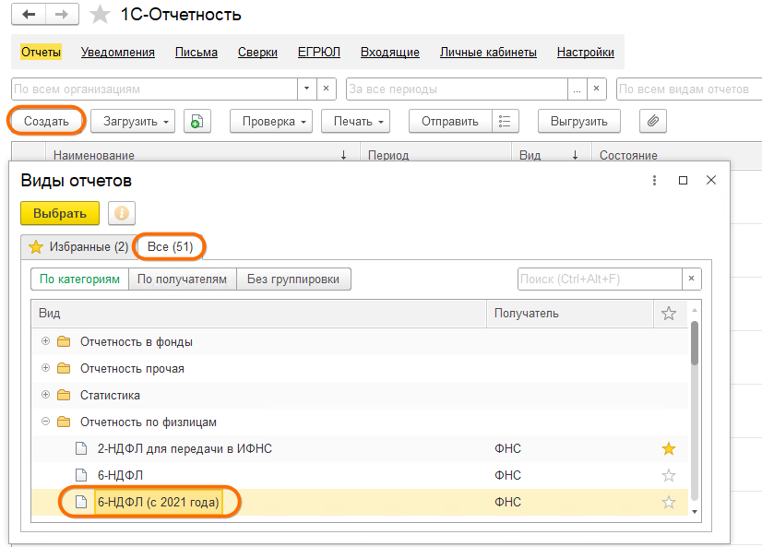Switch to the Избранные (2) tab
Screen dimensions: 762x547
(x=77, y=247)
